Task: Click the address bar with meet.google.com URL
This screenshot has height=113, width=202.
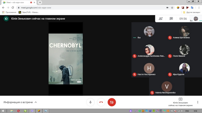Action: (95, 8)
